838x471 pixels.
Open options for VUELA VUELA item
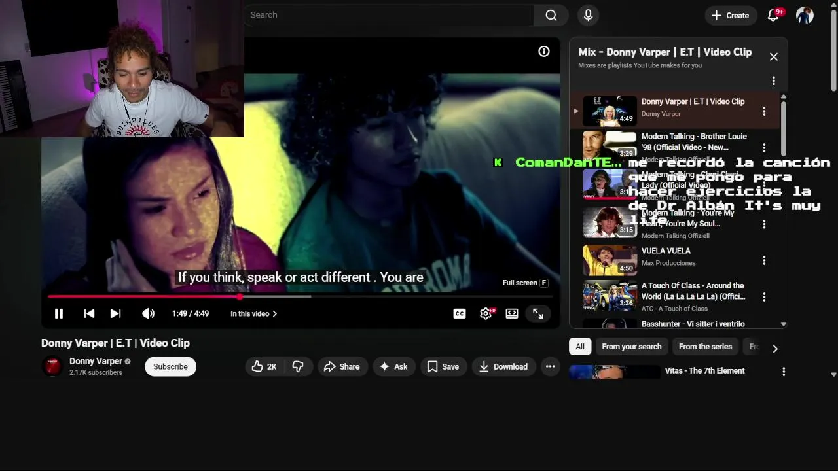coord(764,260)
